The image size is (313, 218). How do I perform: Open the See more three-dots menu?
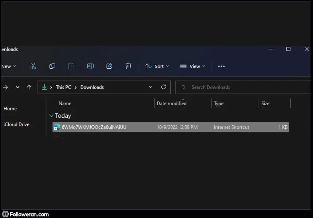221,66
